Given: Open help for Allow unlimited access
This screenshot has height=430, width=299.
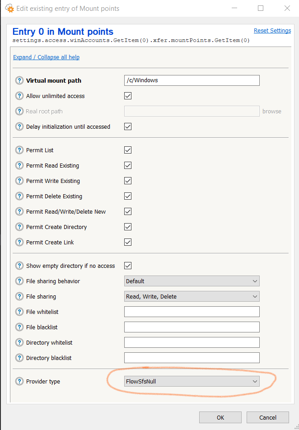Looking at the screenshot, I should click(x=19, y=96).
